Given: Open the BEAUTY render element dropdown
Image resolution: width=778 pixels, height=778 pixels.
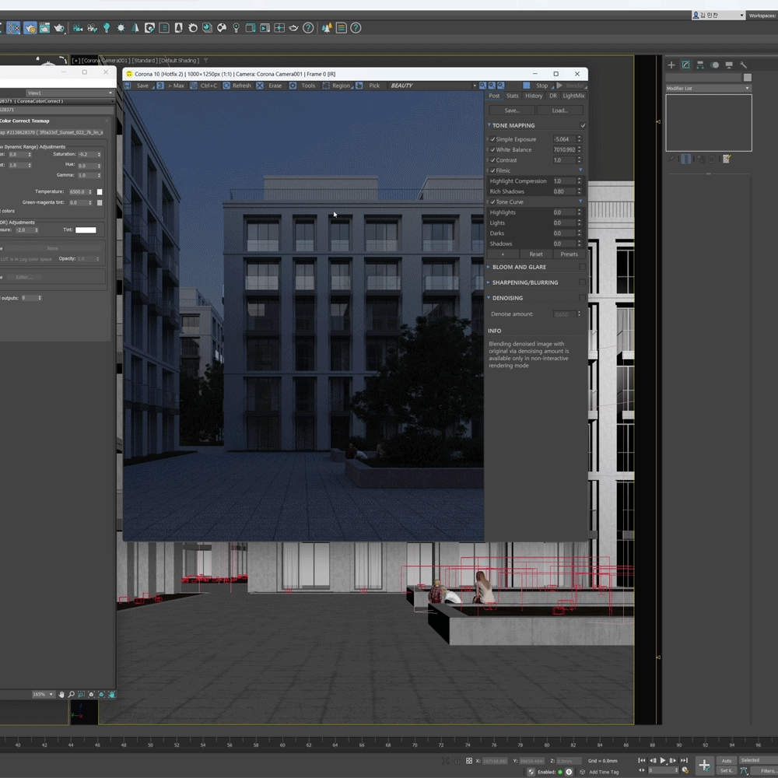Looking at the screenshot, I should pos(433,86).
